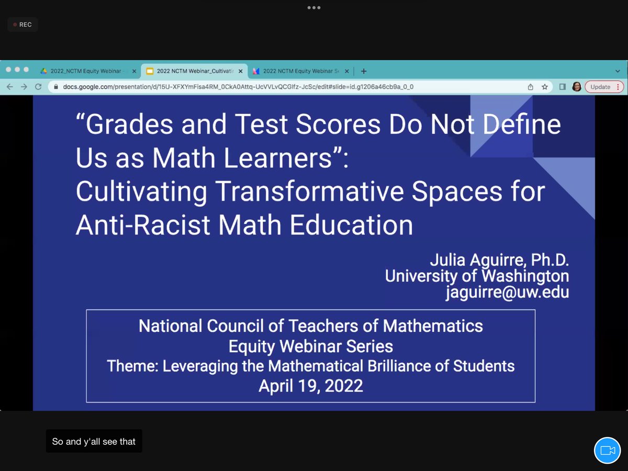Click the Julia Aguirre, Ph.D. text
Screen dimensions: 628x471
499,260
